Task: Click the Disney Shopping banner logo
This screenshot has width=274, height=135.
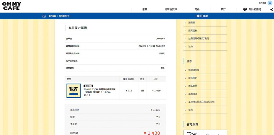Action: pos(205,132)
